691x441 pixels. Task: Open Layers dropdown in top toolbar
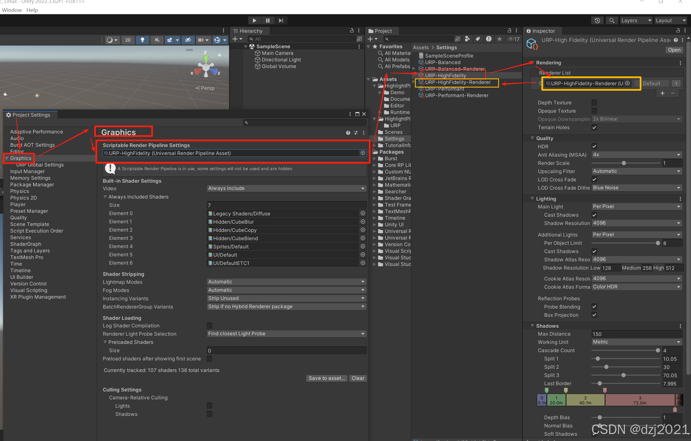[636, 20]
